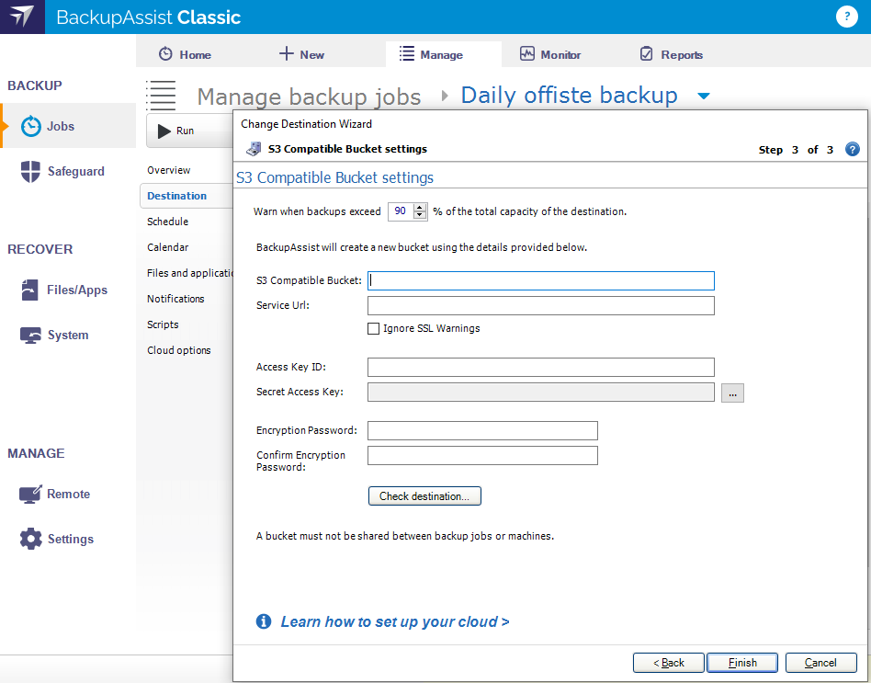
Task: Switch to the Monitor tab
Action: (x=549, y=54)
